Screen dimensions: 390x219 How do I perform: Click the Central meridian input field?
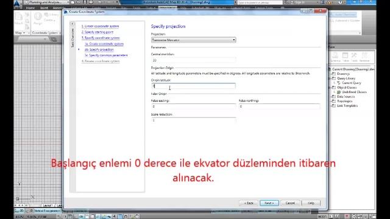[x=194, y=60]
